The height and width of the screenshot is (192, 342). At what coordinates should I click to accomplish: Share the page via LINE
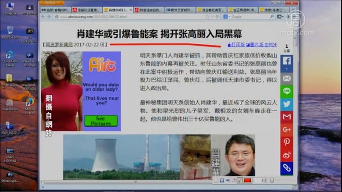point(286,91)
